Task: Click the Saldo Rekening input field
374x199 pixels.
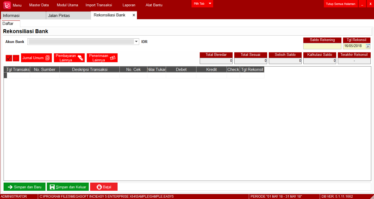Action: pyautogui.click(x=322, y=46)
